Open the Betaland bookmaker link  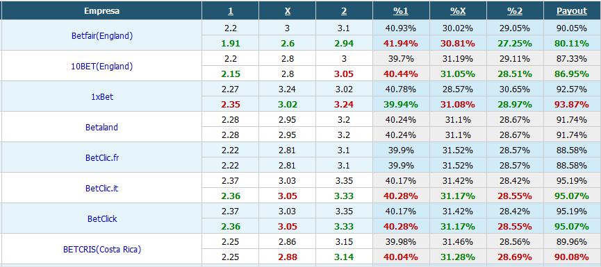[x=101, y=128]
